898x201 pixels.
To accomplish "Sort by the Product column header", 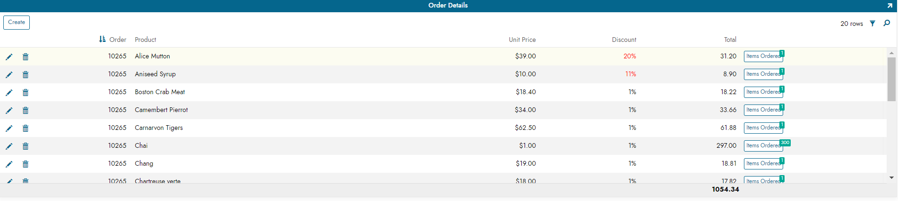I will [145, 40].
